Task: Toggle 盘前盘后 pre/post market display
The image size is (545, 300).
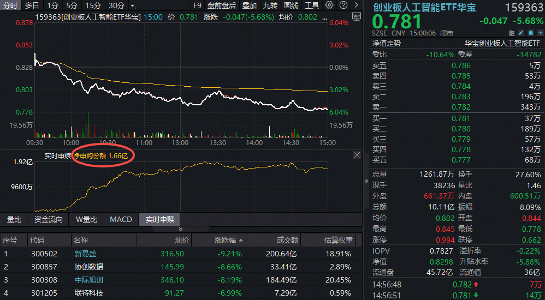Action: coord(222,5)
